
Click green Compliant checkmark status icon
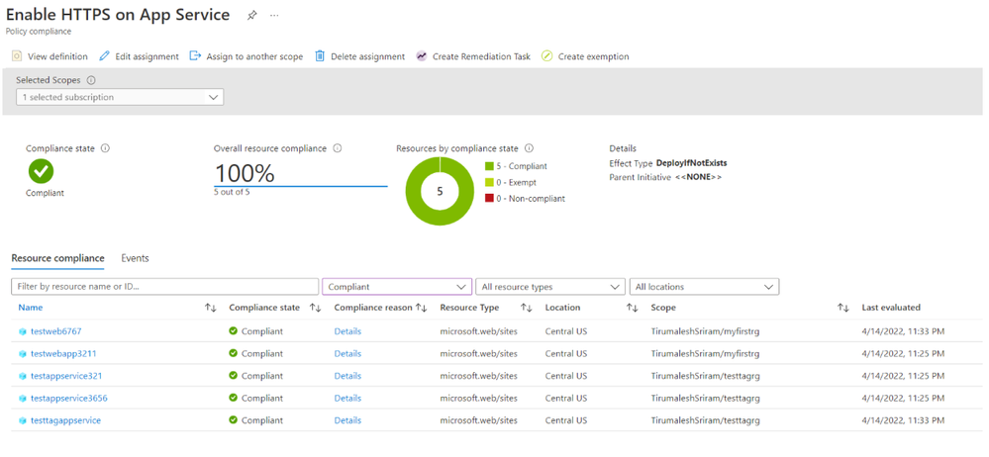coord(41,171)
